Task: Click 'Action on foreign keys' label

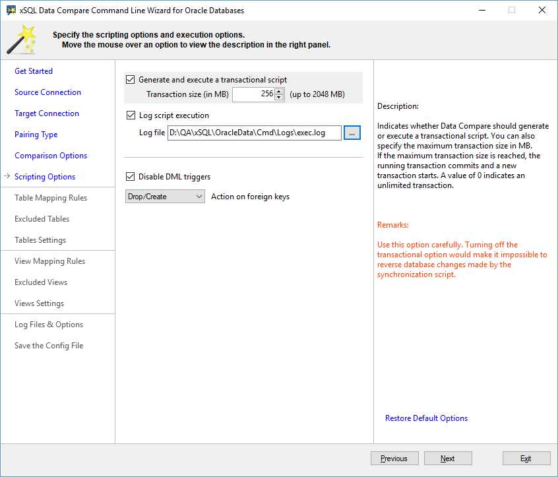Action: tap(250, 197)
